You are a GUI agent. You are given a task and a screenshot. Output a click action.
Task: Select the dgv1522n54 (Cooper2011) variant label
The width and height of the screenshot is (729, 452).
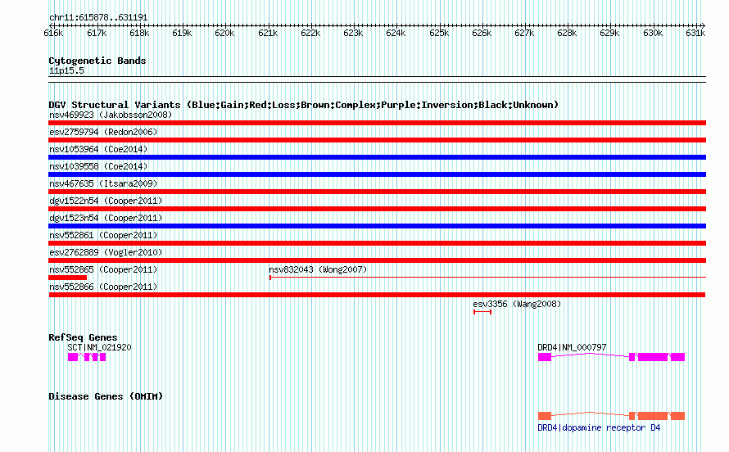click(x=106, y=201)
